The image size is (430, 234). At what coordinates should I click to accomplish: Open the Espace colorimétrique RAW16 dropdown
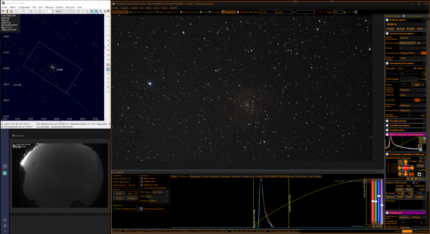click(412, 38)
